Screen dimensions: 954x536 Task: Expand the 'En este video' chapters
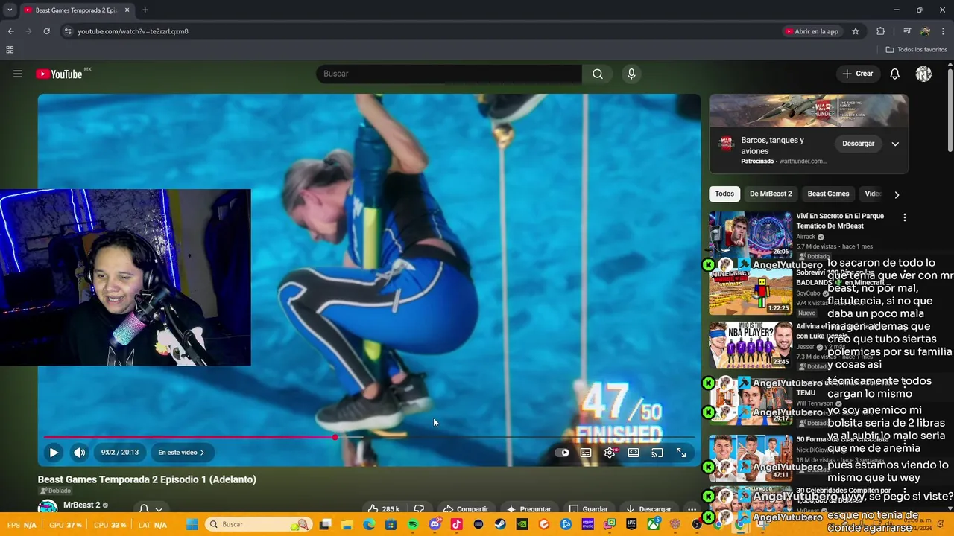[x=181, y=452]
